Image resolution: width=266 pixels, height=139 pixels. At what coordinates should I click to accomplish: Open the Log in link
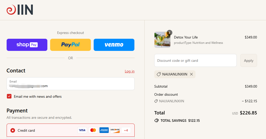tap(130, 71)
